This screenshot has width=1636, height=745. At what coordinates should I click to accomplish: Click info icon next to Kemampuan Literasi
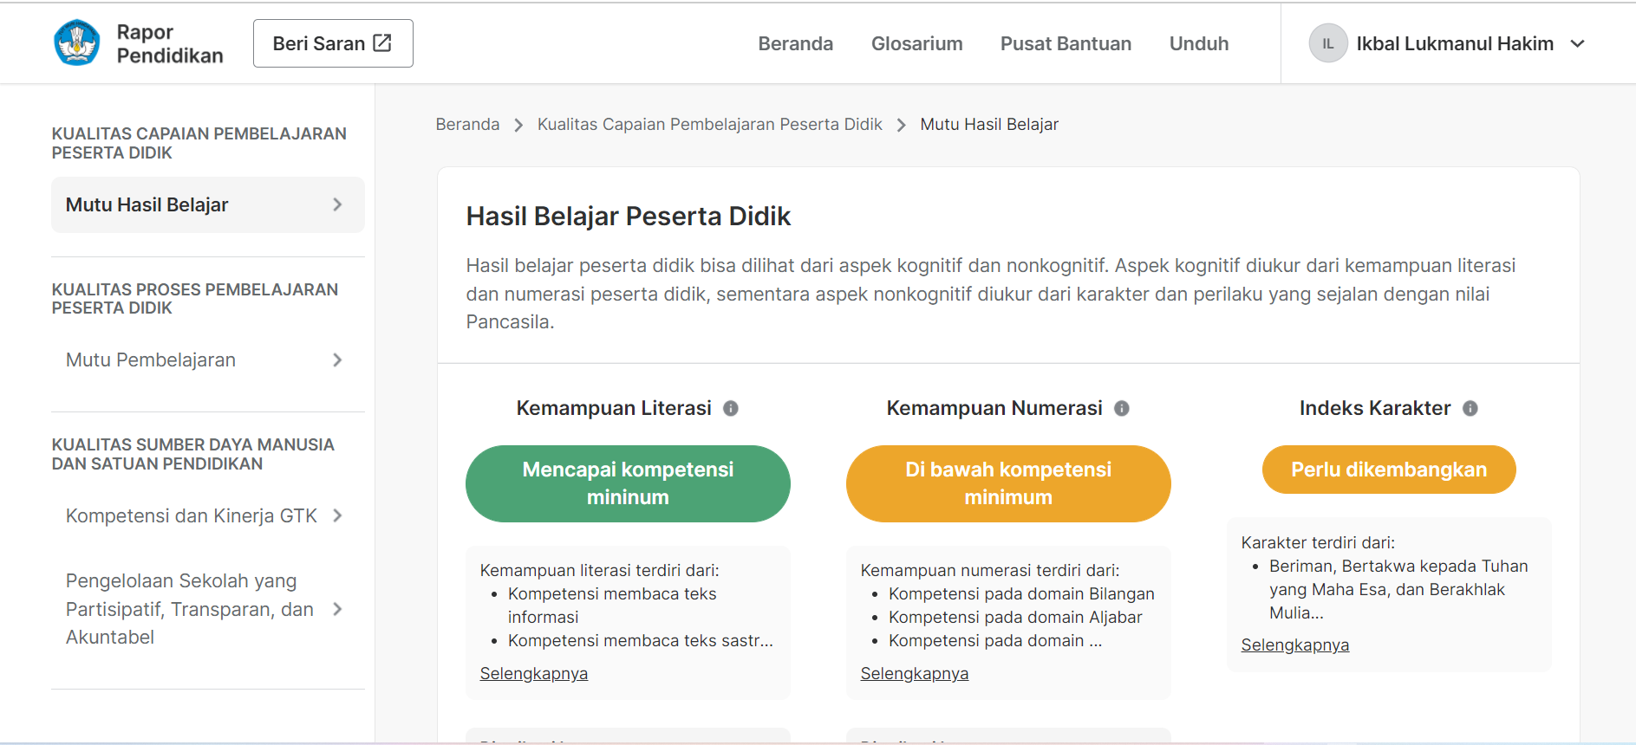[731, 408]
